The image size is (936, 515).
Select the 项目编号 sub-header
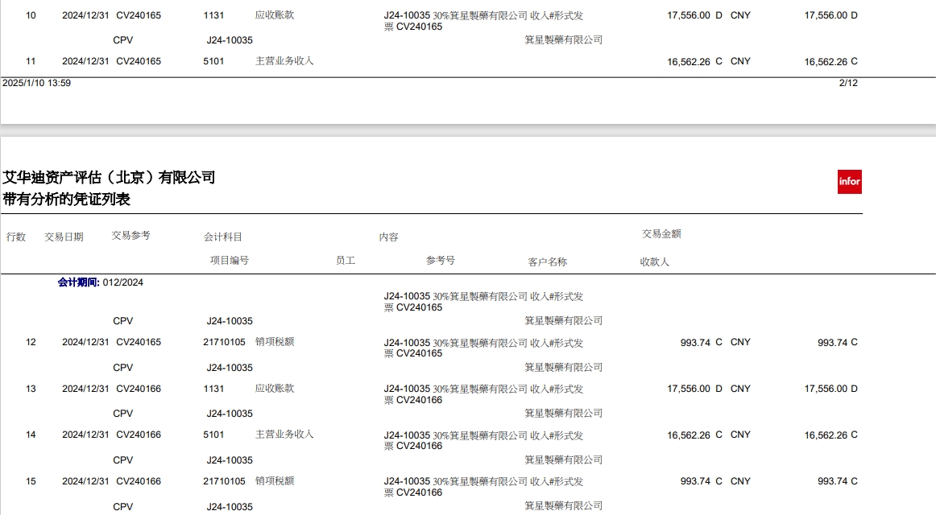pyautogui.click(x=230, y=261)
